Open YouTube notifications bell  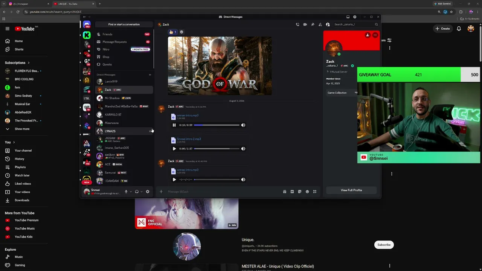pos(459,29)
